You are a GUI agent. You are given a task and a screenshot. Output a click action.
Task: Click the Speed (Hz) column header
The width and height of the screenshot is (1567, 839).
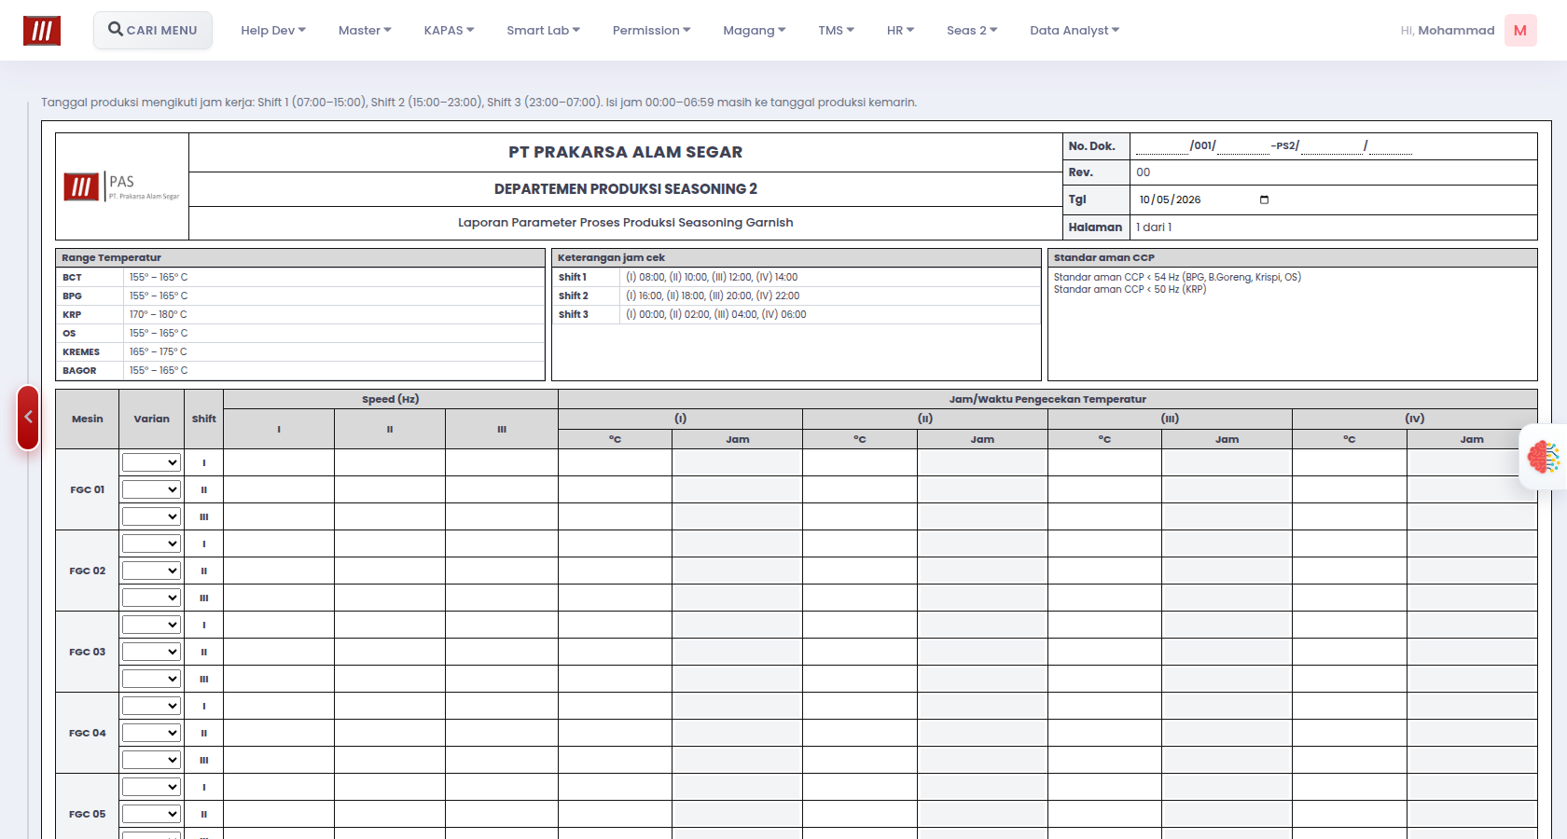pos(391,399)
